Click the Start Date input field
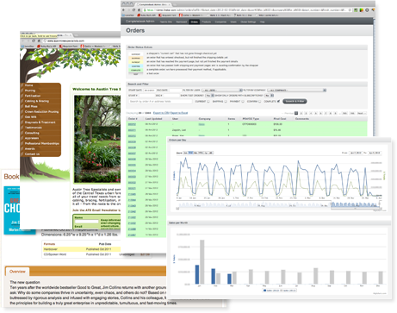The width and height of the screenshot is (397, 313). tap(150, 91)
